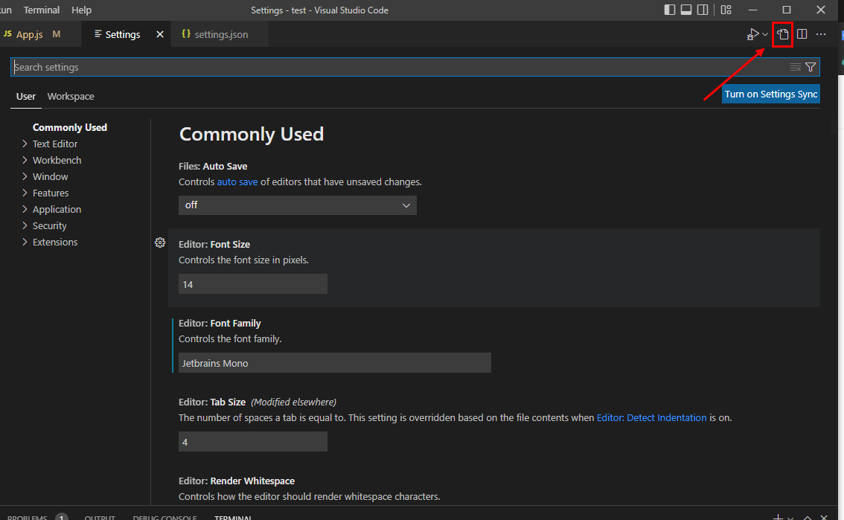
Task: Split the editor to the right
Action: point(802,34)
